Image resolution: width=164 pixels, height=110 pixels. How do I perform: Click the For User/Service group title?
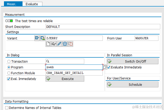[x=119, y=78]
